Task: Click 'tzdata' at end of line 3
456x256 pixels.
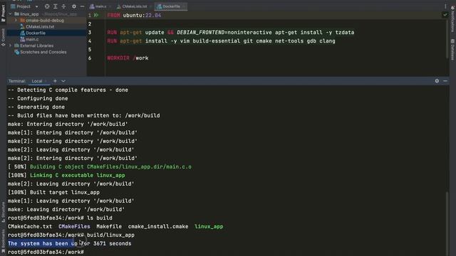Action: 345,33
